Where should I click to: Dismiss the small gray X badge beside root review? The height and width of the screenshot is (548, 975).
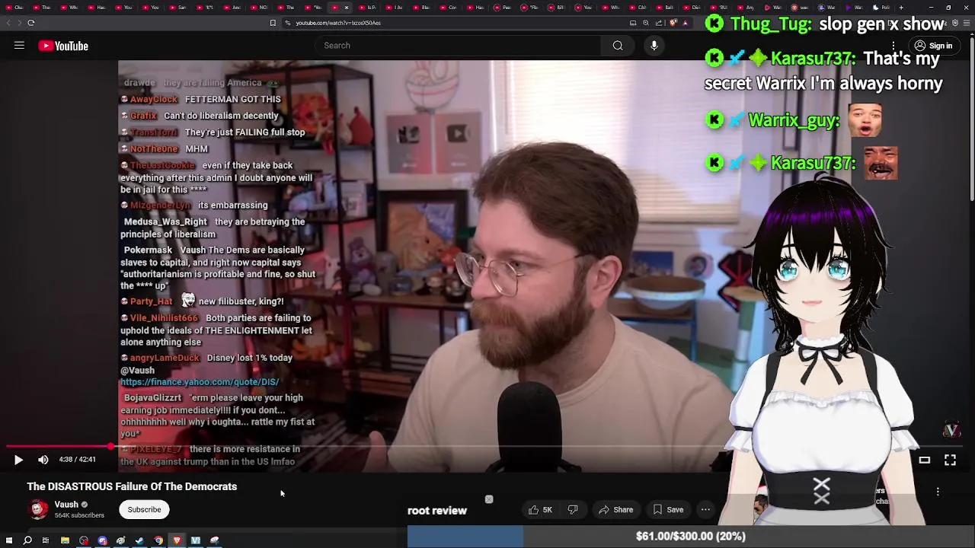(489, 499)
